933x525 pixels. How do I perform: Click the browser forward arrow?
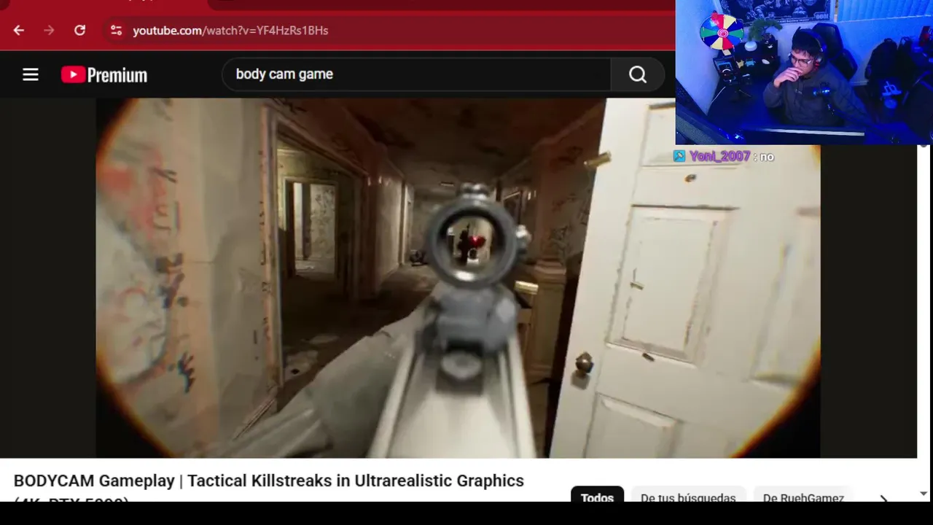(49, 31)
